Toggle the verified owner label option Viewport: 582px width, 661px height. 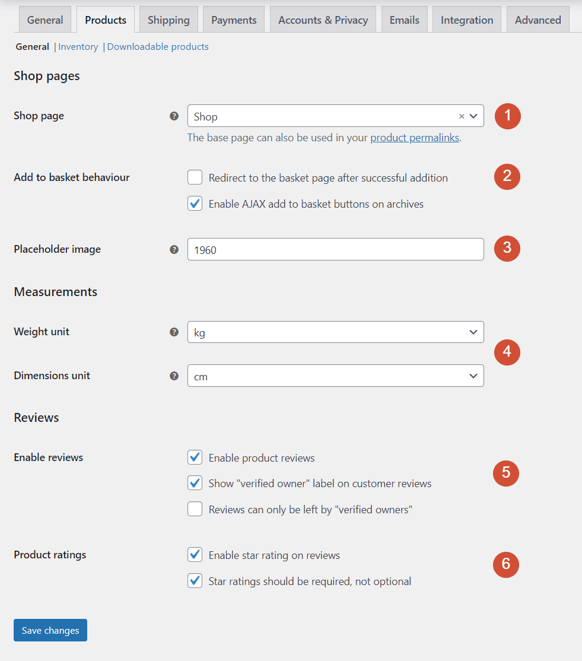(195, 483)
